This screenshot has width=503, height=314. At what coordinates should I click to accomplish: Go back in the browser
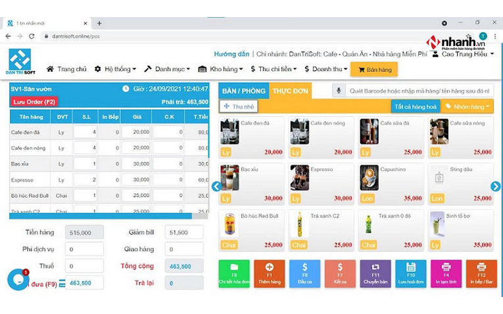[x=9, y=36]
